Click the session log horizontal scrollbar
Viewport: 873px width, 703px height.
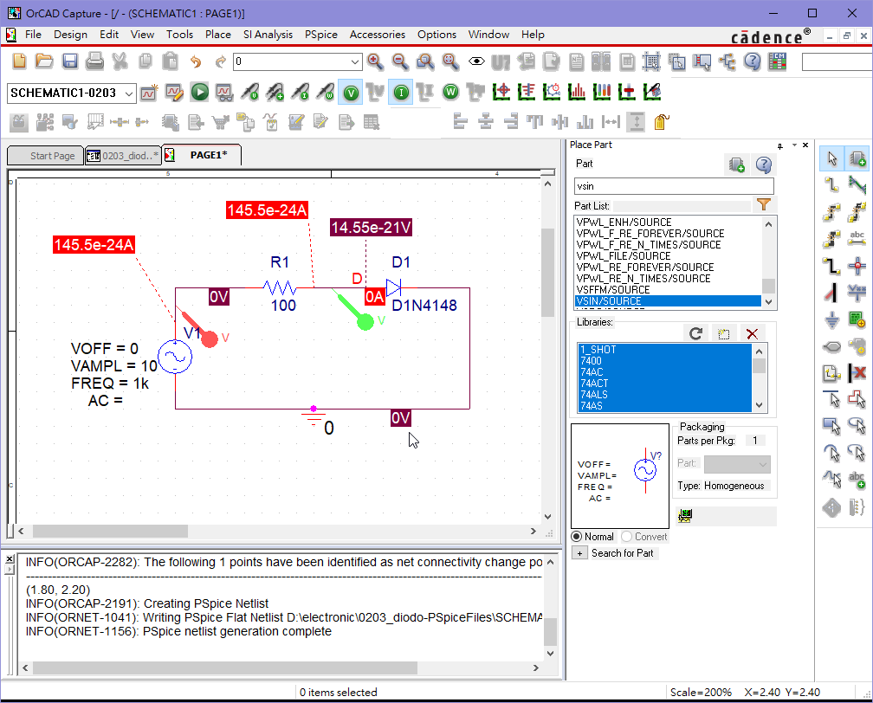pos(225,668)
